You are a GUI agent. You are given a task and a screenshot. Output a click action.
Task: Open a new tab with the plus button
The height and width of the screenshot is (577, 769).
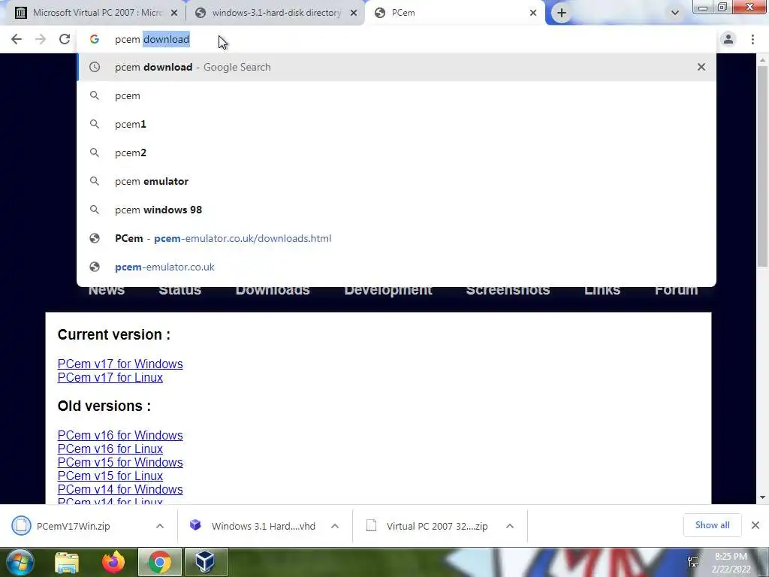(x=562, y=13)
